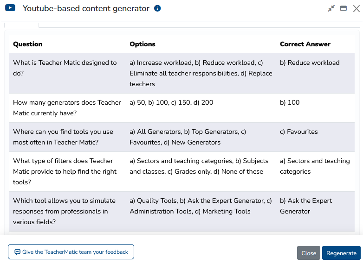Click the Options column header
This screenshot has height=270, width=363.
(143, 44)
